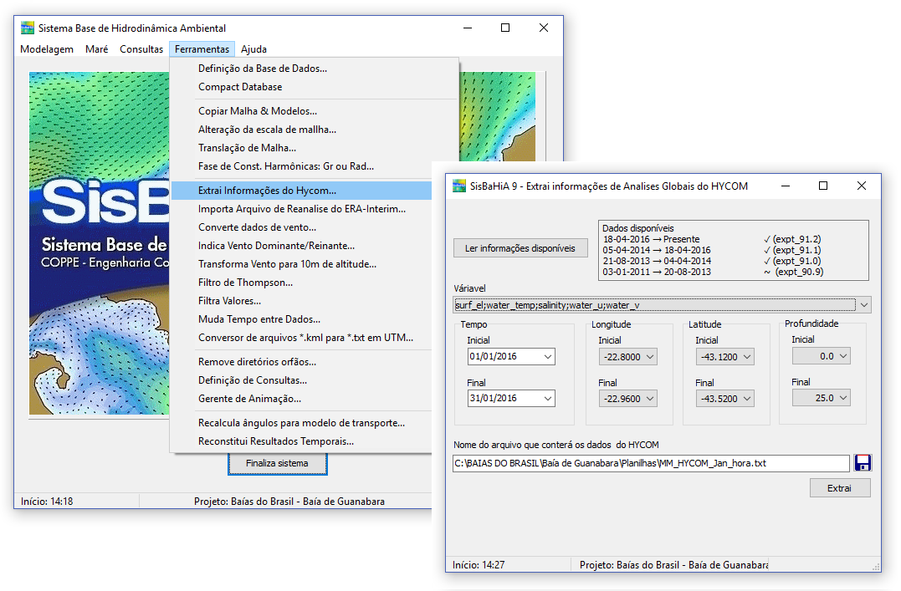
Task: Click the expt_91.1 data range line
Action: pyautogui.click(x=712, y=250)
